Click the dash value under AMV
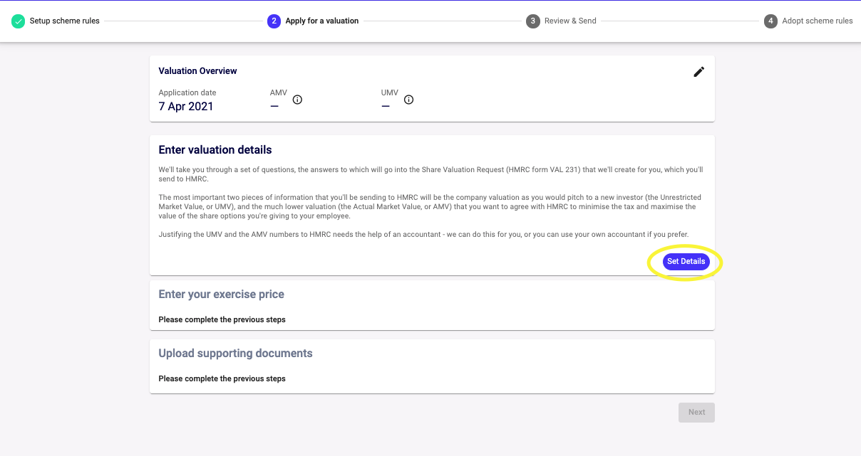The height and width of the screenshot is (456, 861). click(x=274, y=107)
